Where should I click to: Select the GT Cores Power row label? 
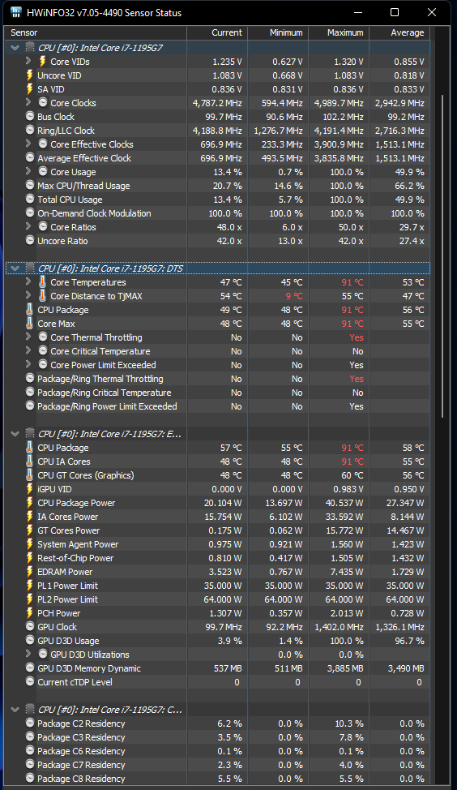click(x=68, y=530)
